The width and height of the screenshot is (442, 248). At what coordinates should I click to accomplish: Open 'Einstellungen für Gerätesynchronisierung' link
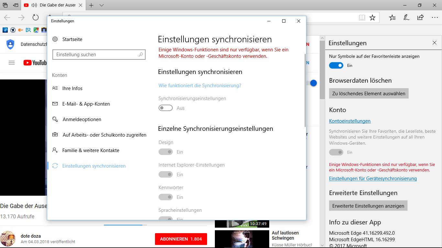coord(373,179)
